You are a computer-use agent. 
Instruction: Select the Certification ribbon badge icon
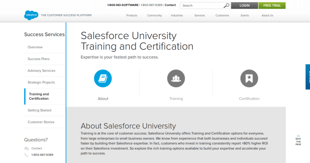click(x=249, y=78)
